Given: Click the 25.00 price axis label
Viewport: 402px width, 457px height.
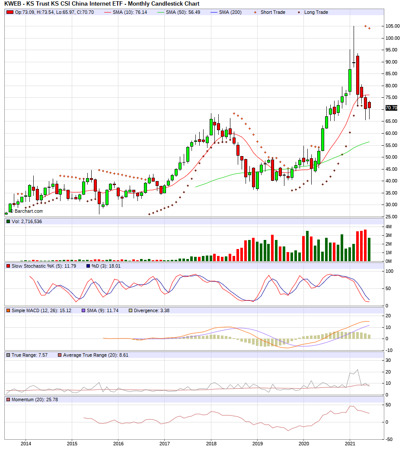Looking at the screenshot, I should [391, 217].
